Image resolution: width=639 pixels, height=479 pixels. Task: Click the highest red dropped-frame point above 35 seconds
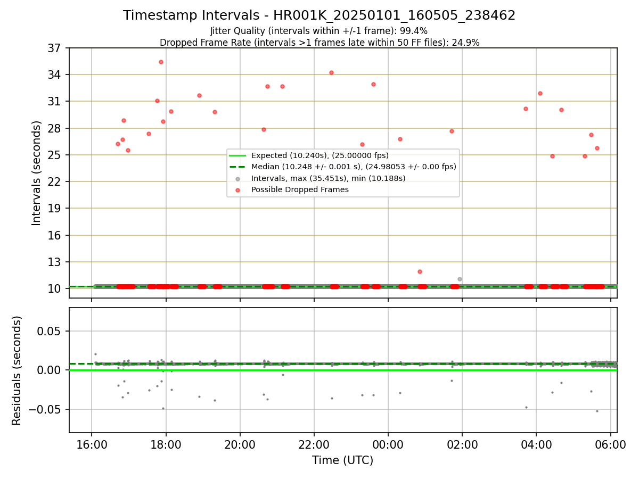161,62
